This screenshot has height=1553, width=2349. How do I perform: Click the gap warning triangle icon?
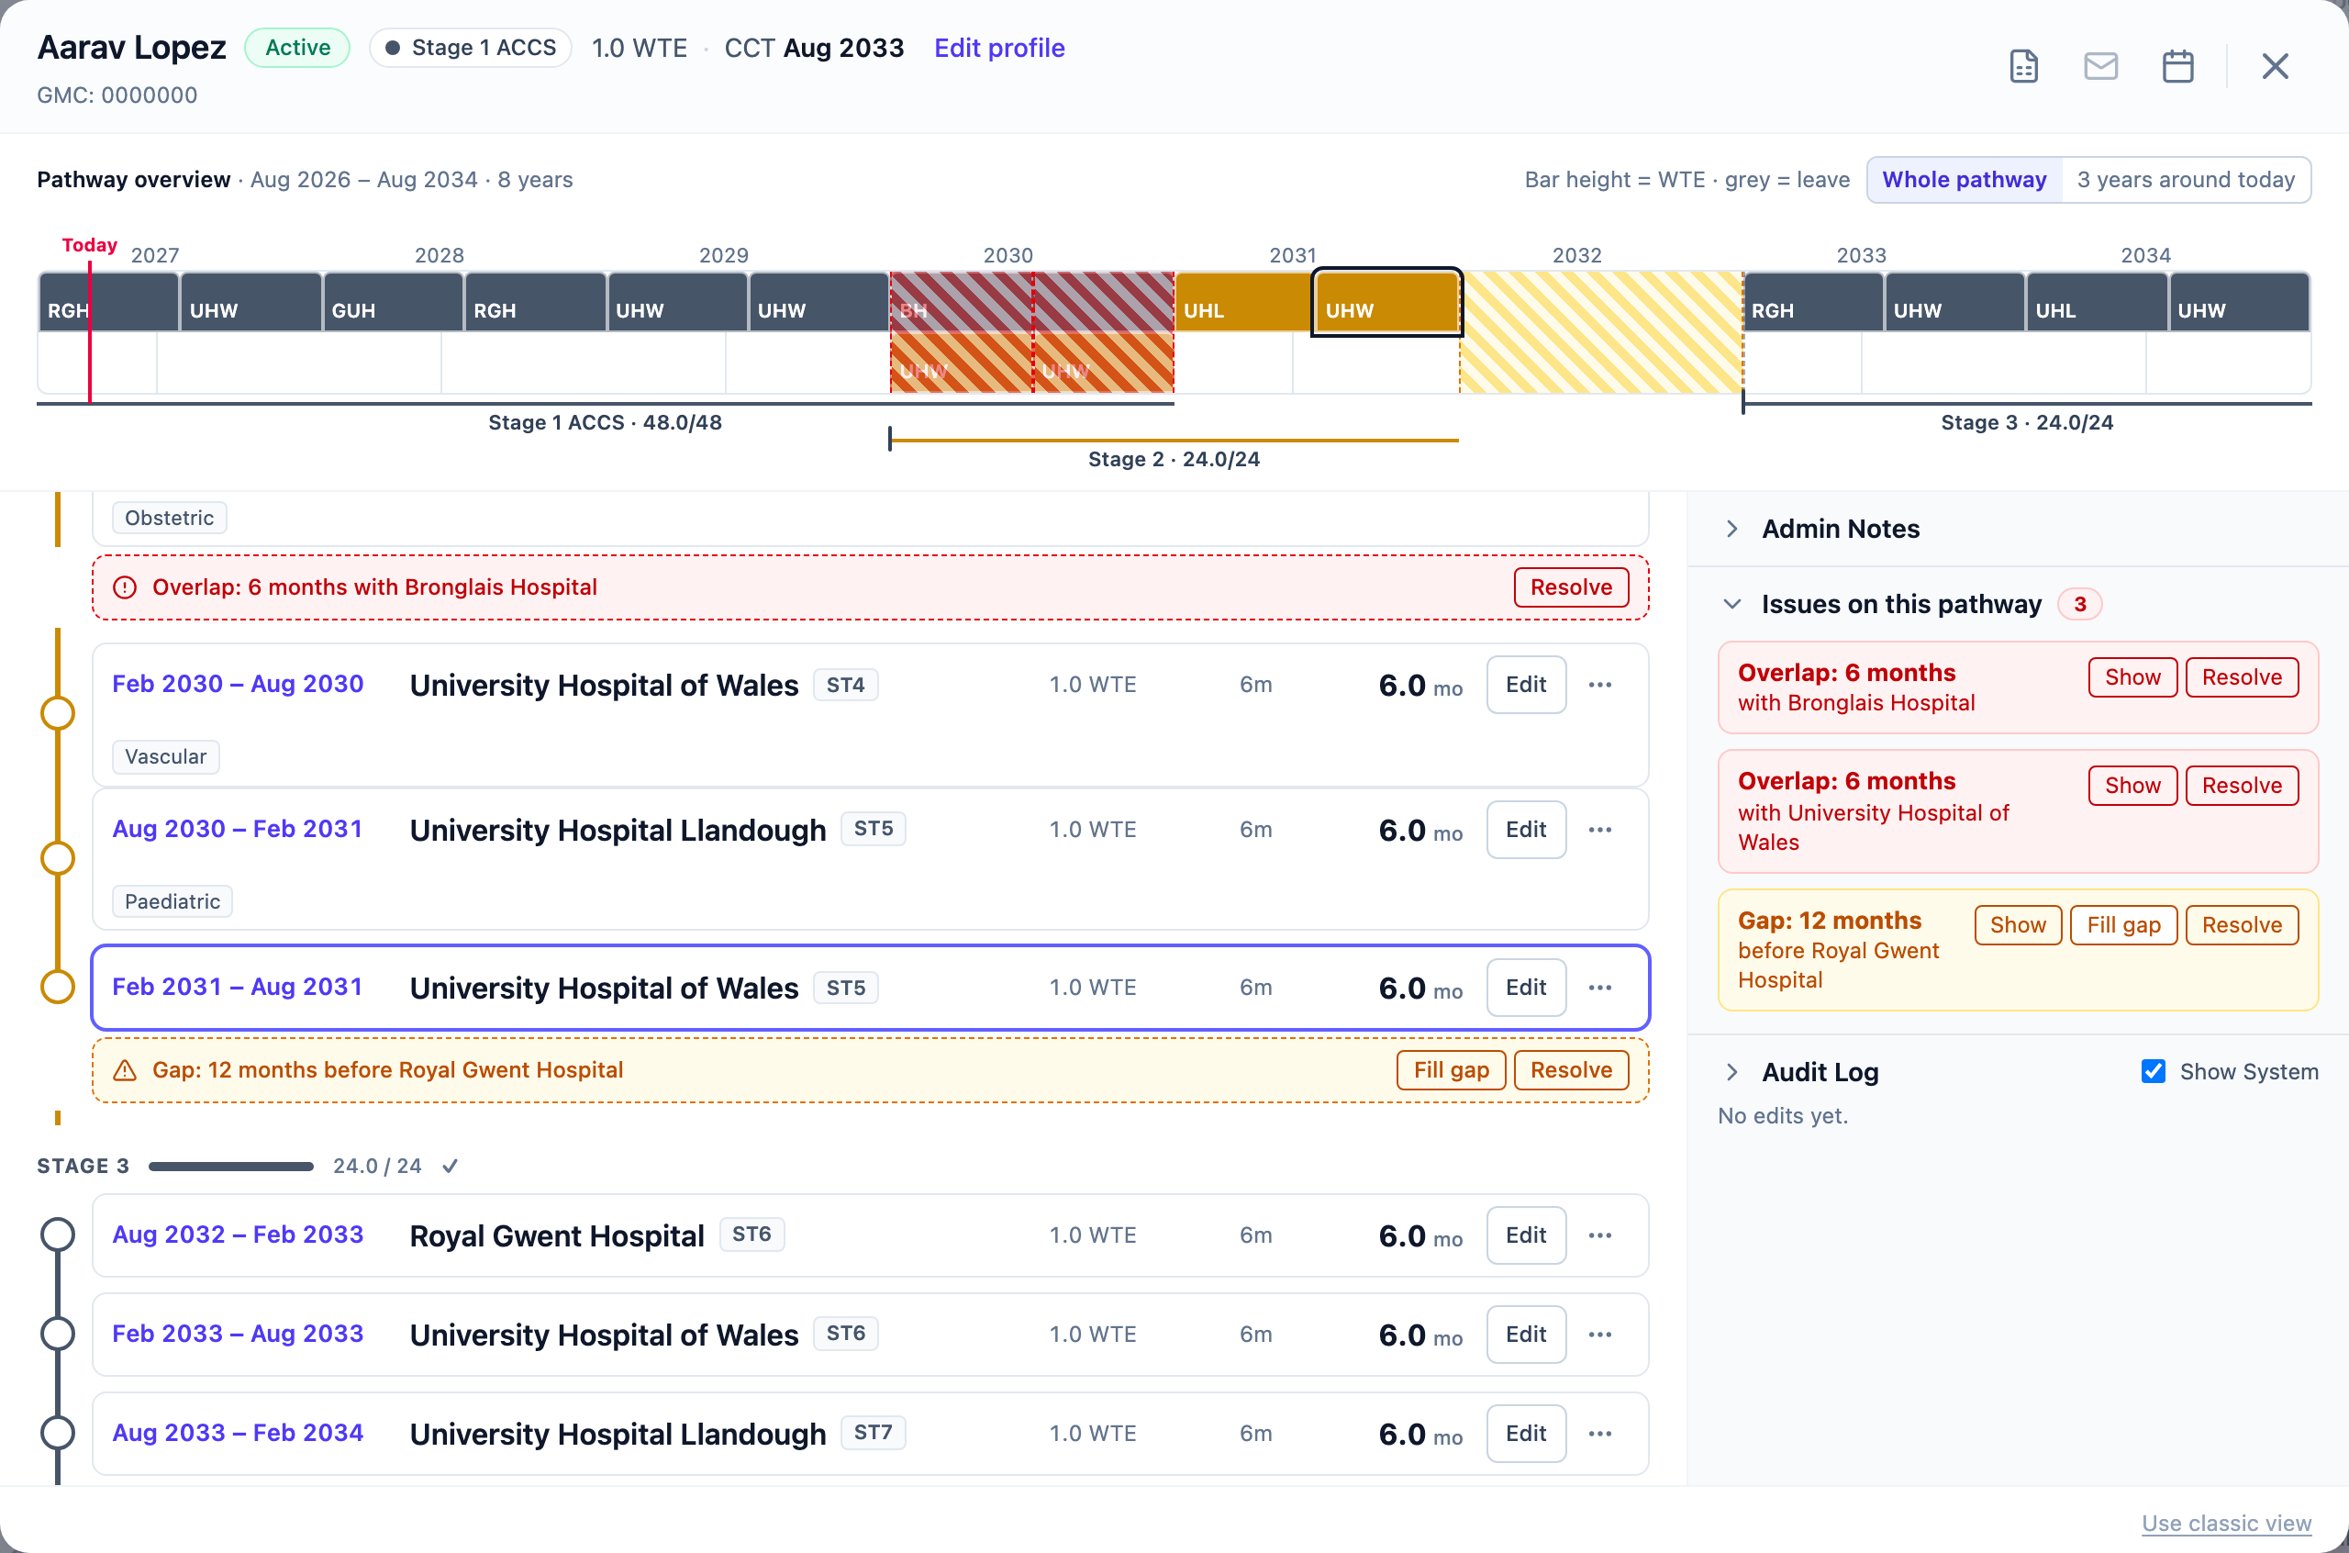point(125,1069)
